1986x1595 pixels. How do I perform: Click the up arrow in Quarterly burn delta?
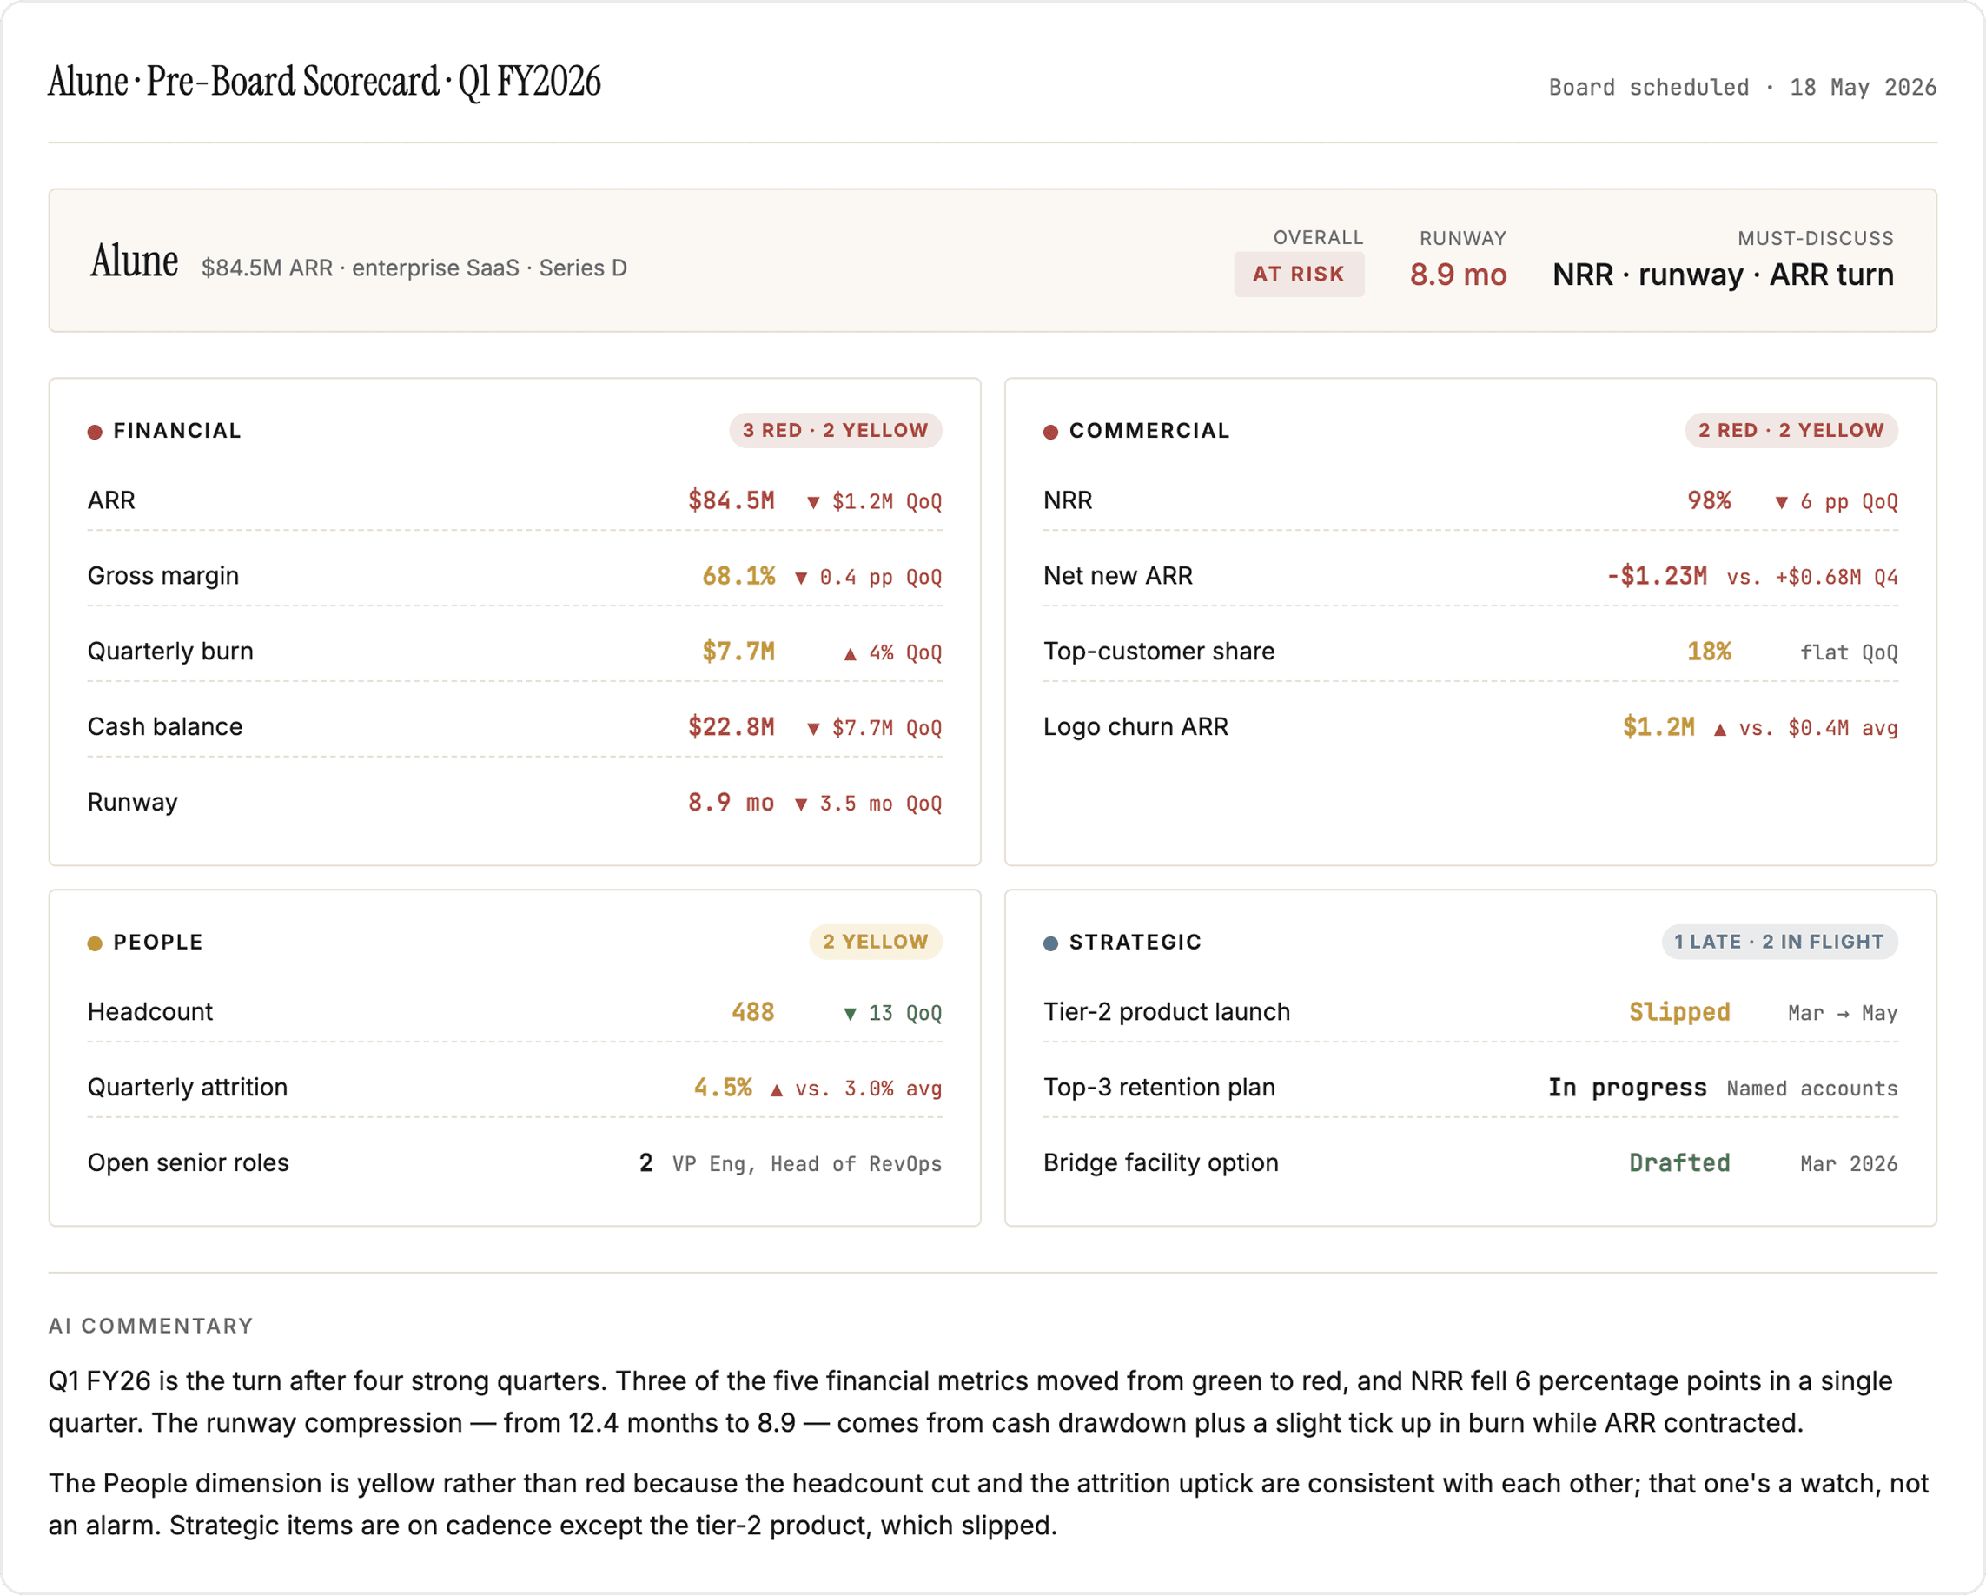[x=851, y=654]
